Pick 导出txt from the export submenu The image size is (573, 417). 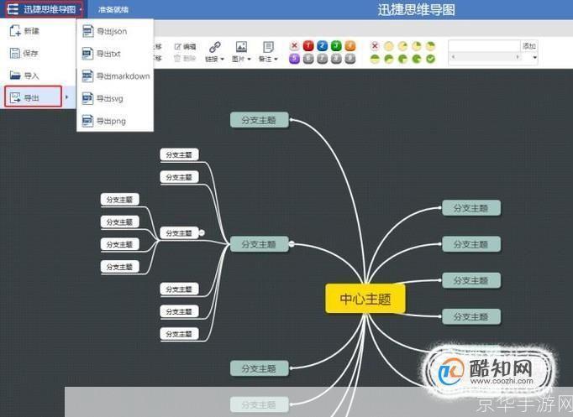101,54
